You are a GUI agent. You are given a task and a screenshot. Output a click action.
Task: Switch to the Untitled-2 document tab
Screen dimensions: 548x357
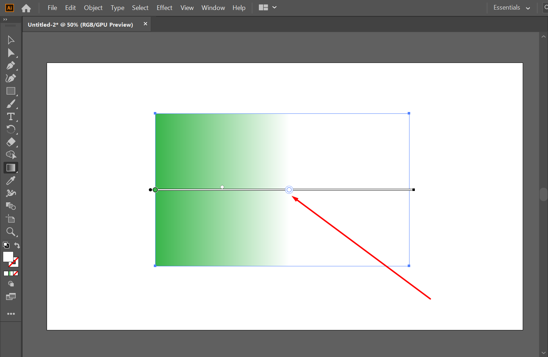coord(80,24)
